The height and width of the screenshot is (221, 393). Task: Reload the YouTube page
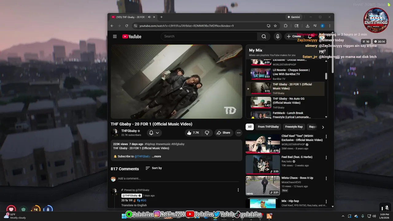click(127, 26)
